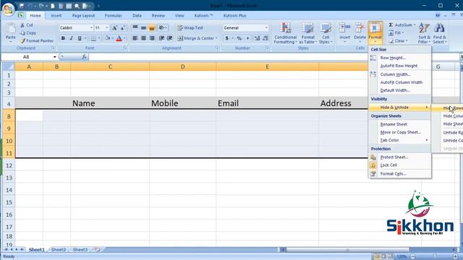The width and height of the screenshot is (463, 260).
Task: Toggle Align Text Left
Action: click(135, 38)
